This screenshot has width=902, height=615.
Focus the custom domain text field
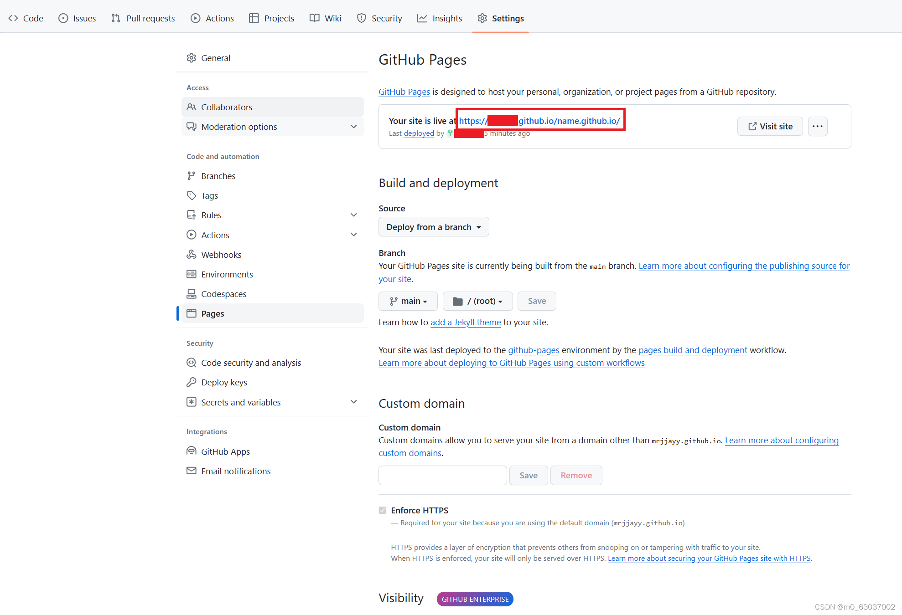[x=443, y=475]
